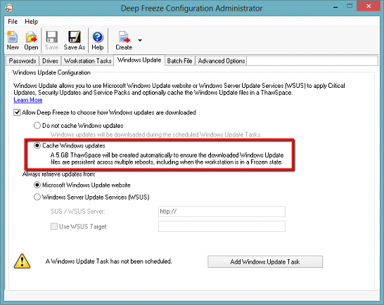Switch to the Passwords tab

23,60
